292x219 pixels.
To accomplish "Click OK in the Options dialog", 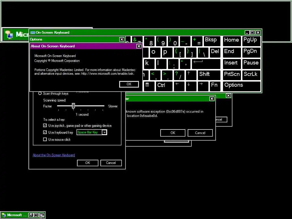I will 88,163.
